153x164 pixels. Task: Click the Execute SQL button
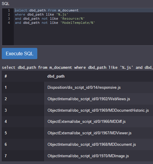pos(20,53)
